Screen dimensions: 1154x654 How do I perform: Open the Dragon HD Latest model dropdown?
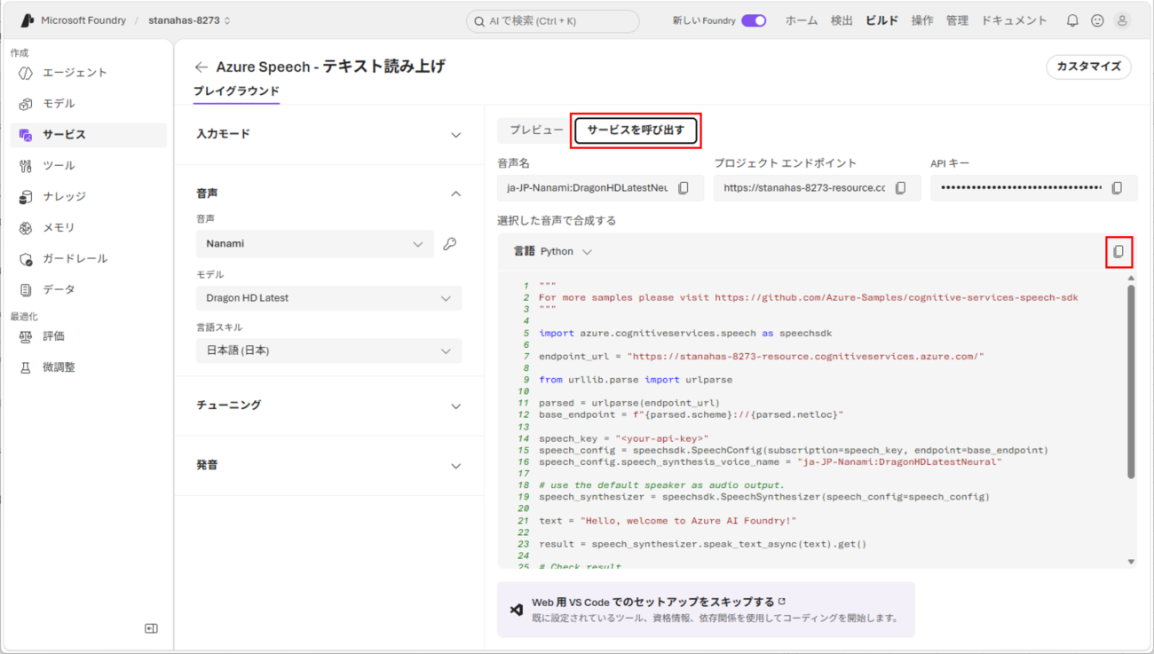pyautogui.click(x=329, y=298)
